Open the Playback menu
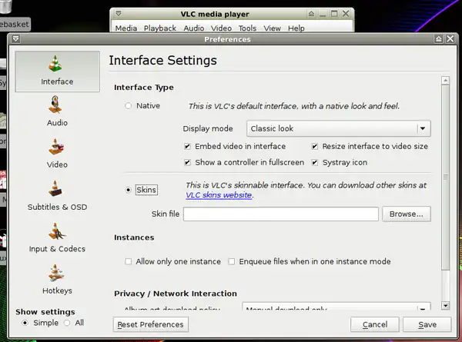This screenshot has width=462, height=342. (160, 28)
